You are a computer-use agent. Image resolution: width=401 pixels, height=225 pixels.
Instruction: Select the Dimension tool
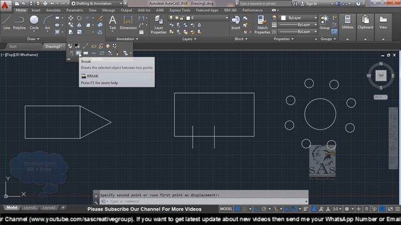(128, 22)
